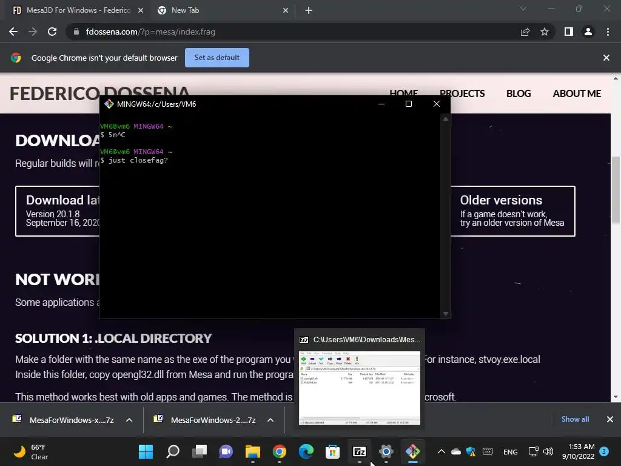621x466 pixels.
Task: Bookmark this page with the star icon
Action: coord(545,32)
